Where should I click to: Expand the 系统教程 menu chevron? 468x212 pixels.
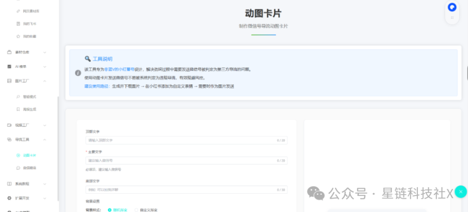(45, 184)
